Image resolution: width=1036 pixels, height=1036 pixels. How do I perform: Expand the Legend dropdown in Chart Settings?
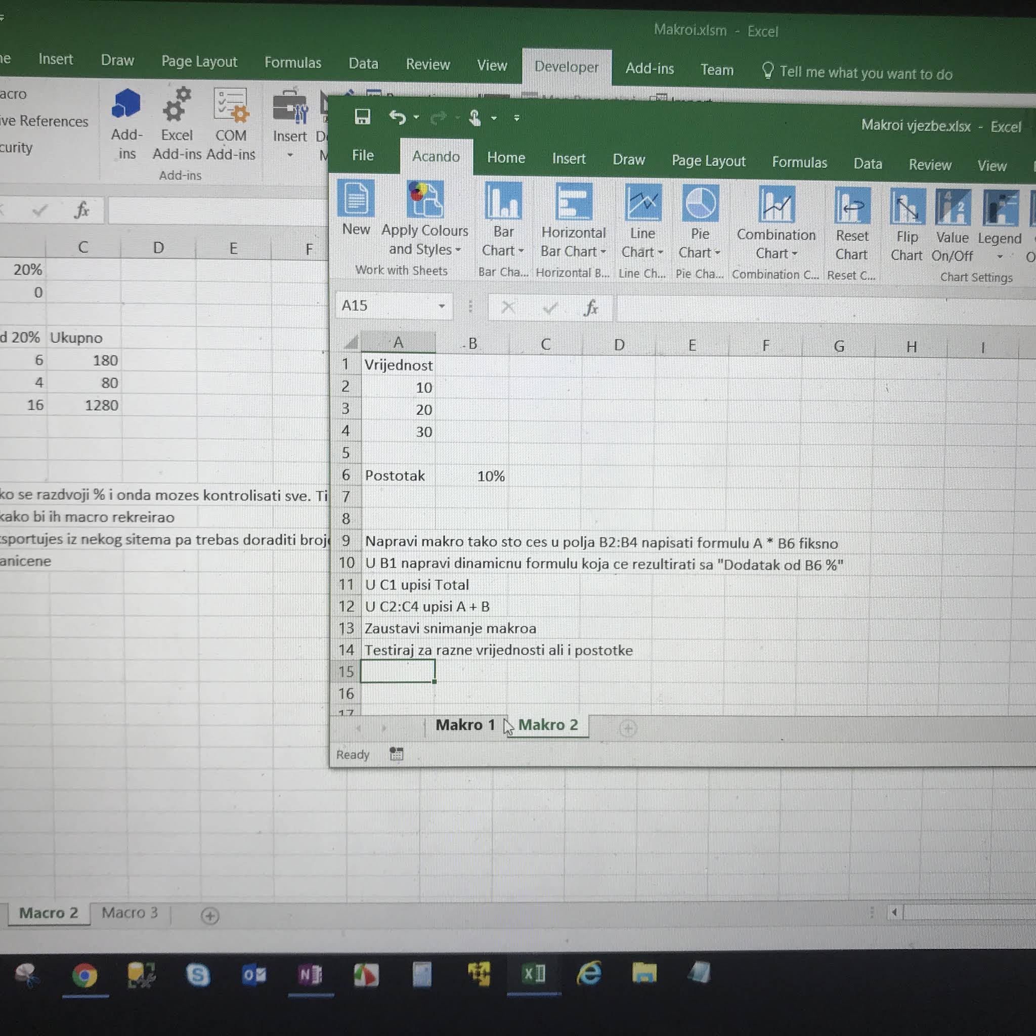[x=1000, y=257]
